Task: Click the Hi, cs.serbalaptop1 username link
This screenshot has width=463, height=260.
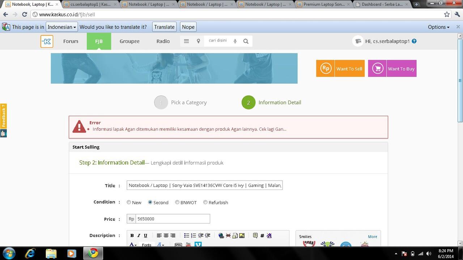Action: pos(387,41)
